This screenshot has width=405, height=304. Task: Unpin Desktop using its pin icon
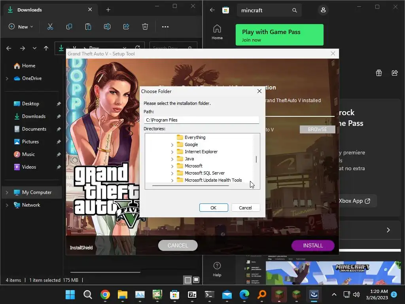(x=59, y=104)
